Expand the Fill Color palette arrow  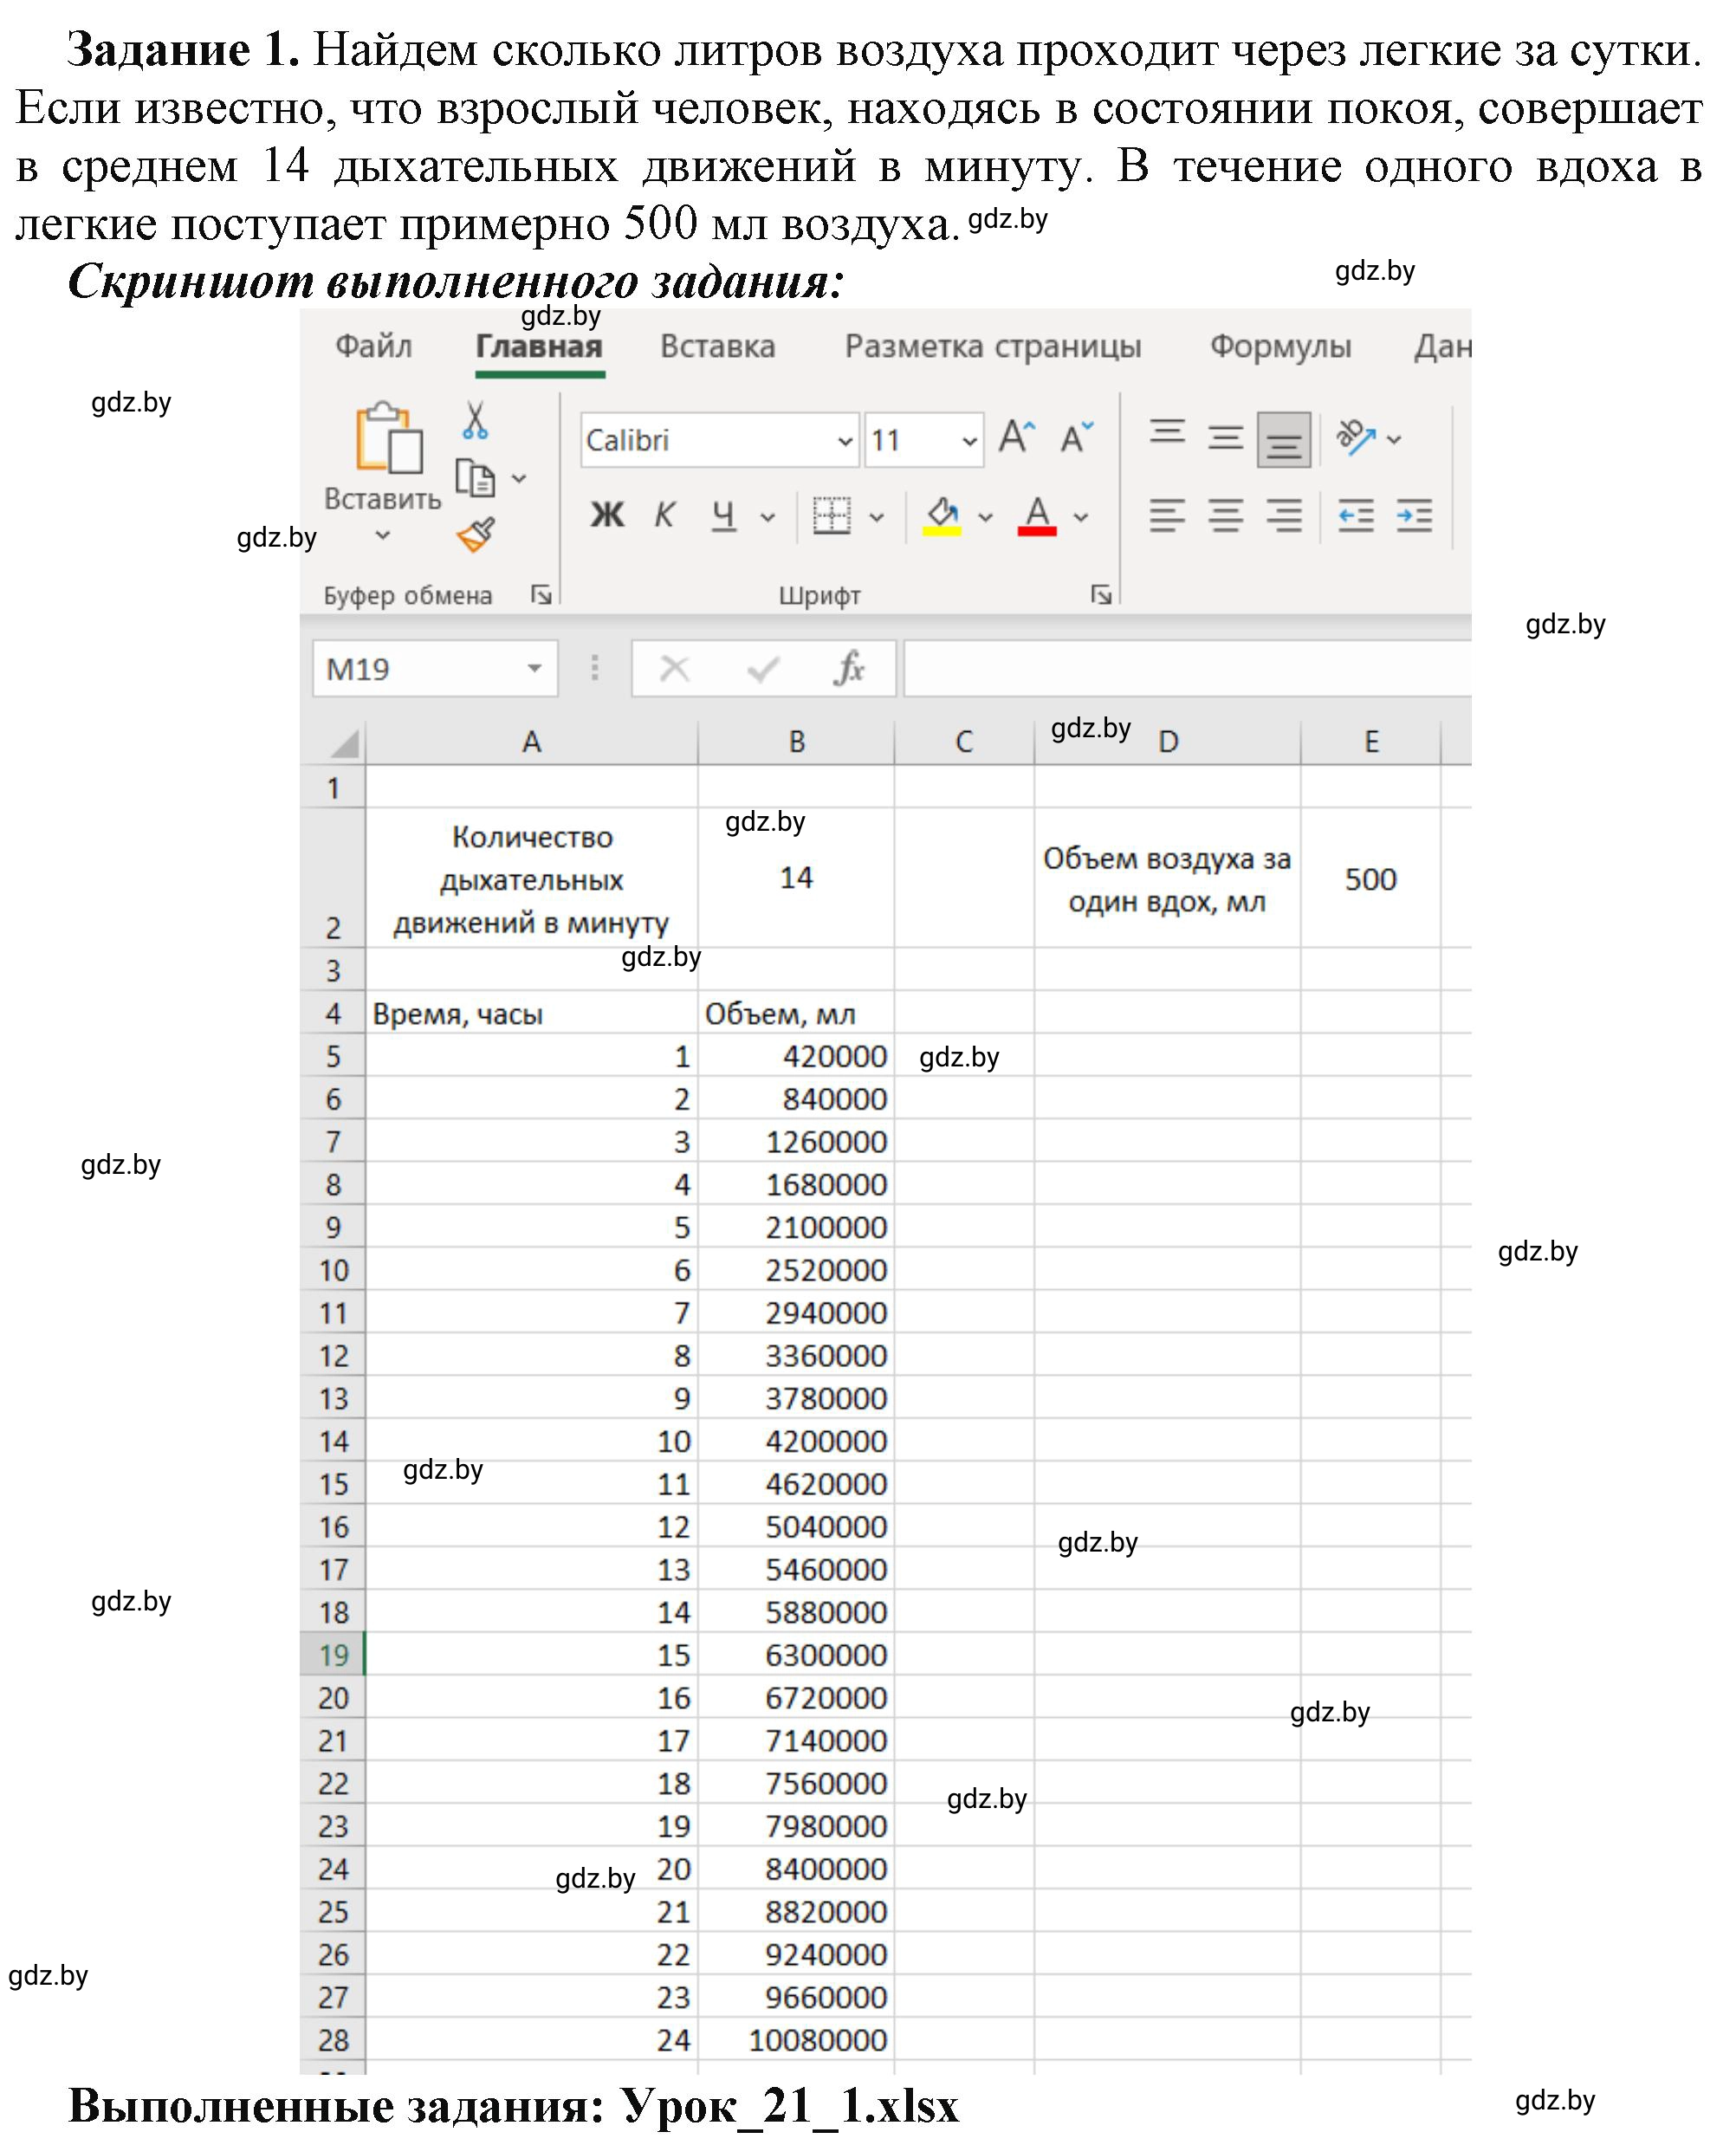986,516
